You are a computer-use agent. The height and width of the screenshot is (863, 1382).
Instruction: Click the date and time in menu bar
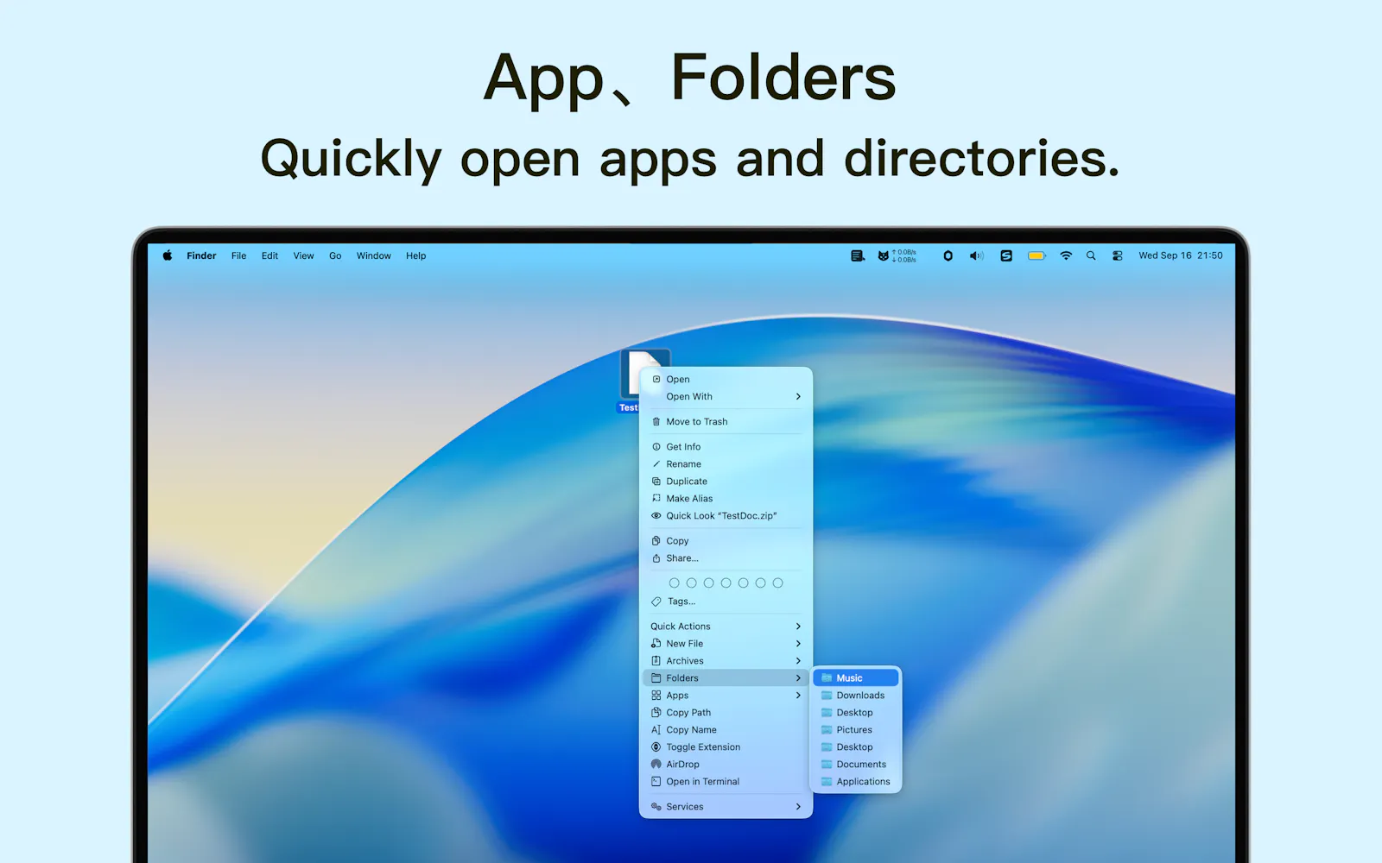point(1181,256)
